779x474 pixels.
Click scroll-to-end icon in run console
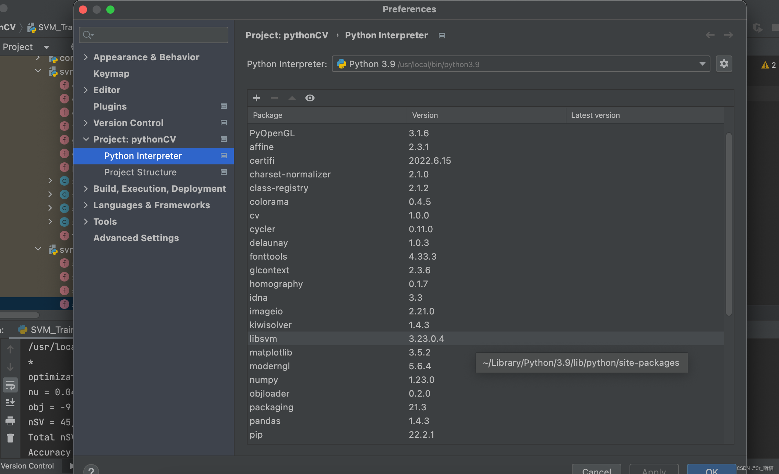pyautogui.click(x=10, y=402)
